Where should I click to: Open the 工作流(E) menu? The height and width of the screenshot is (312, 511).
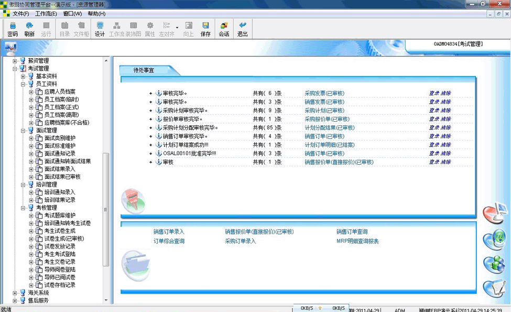coord(46,14)
